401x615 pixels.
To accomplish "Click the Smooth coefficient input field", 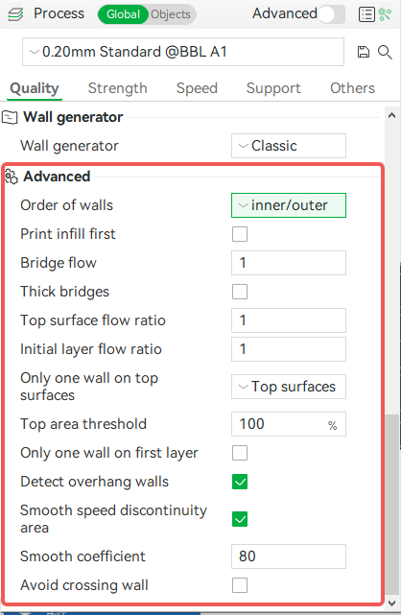I will tap(289, 556).
